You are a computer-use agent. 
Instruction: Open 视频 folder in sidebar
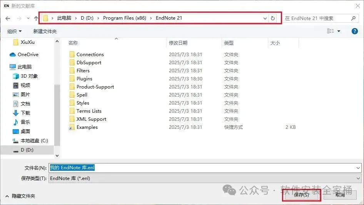pyautogui.click(x=22, y=85)
